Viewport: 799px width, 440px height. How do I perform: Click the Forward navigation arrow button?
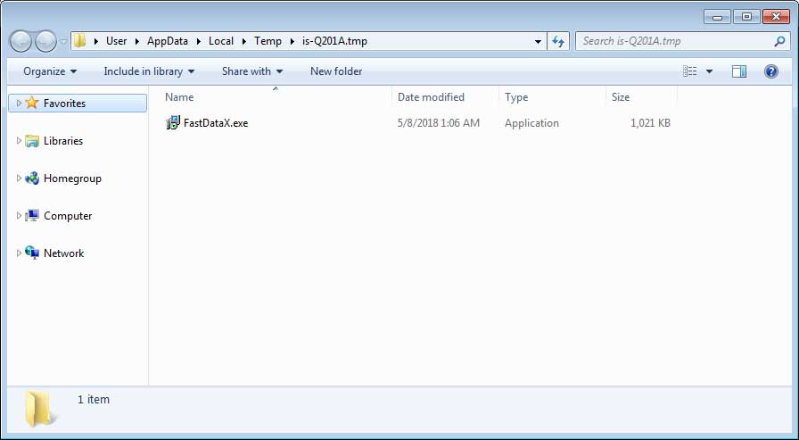tap(45, 41)
